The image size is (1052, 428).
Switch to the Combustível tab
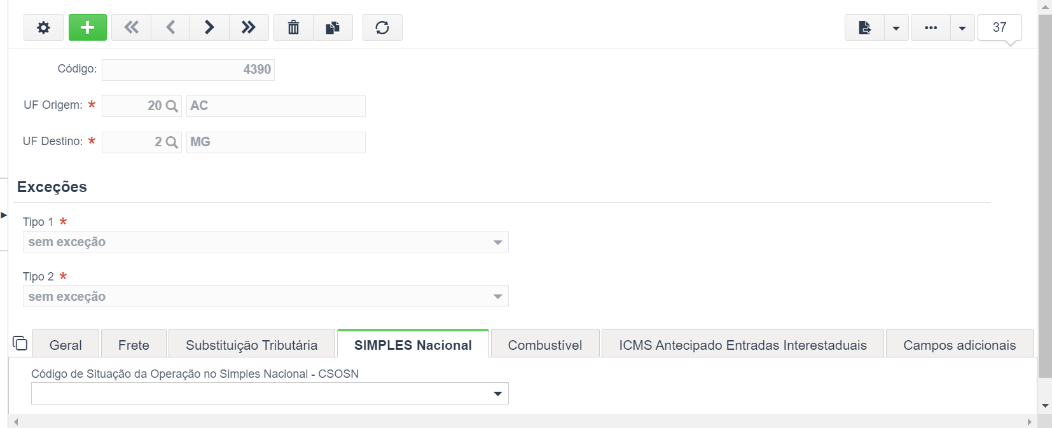click(x=545, y=345)
